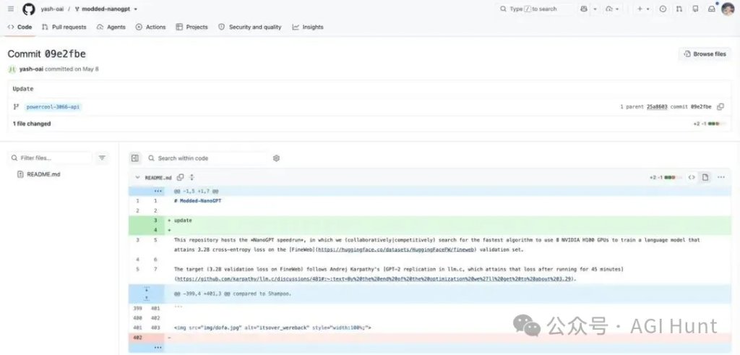The height and width of the screenshot is (355, 740).
Task: Open yash-oai committer profile link
Action: click(x=32, y=69)
